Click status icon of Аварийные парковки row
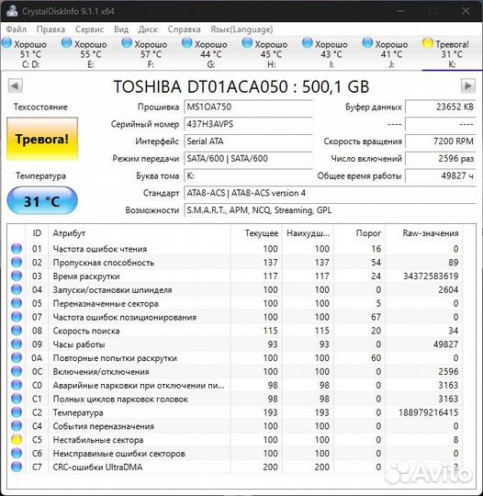The height and width of the screenshot is (496, 483). click(17, 385)
